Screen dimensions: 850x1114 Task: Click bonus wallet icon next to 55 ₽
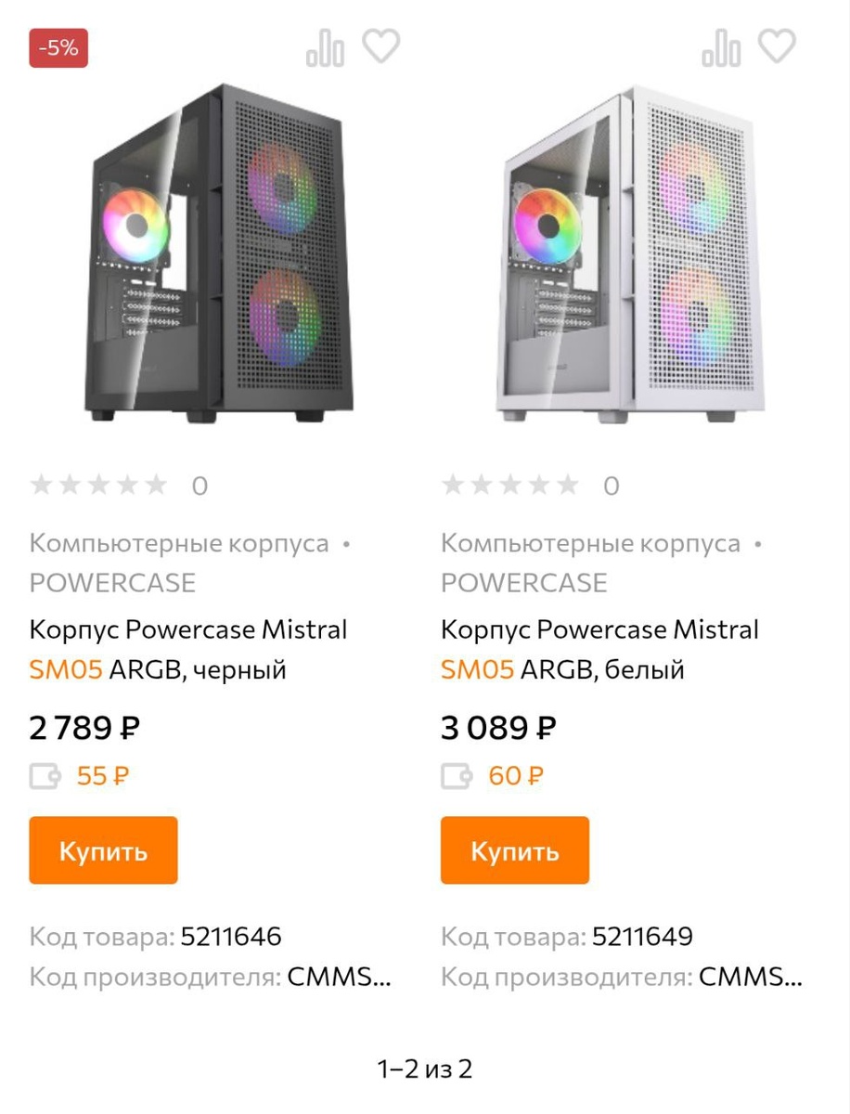[45, 775]
